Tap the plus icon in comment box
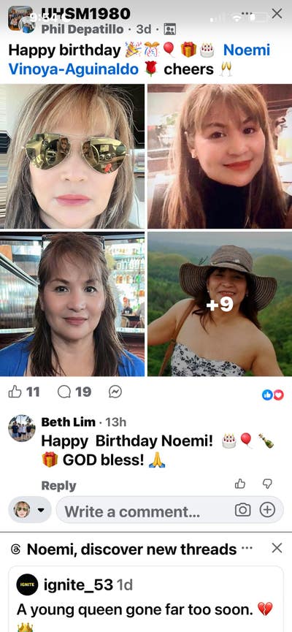 click(267, 510)
